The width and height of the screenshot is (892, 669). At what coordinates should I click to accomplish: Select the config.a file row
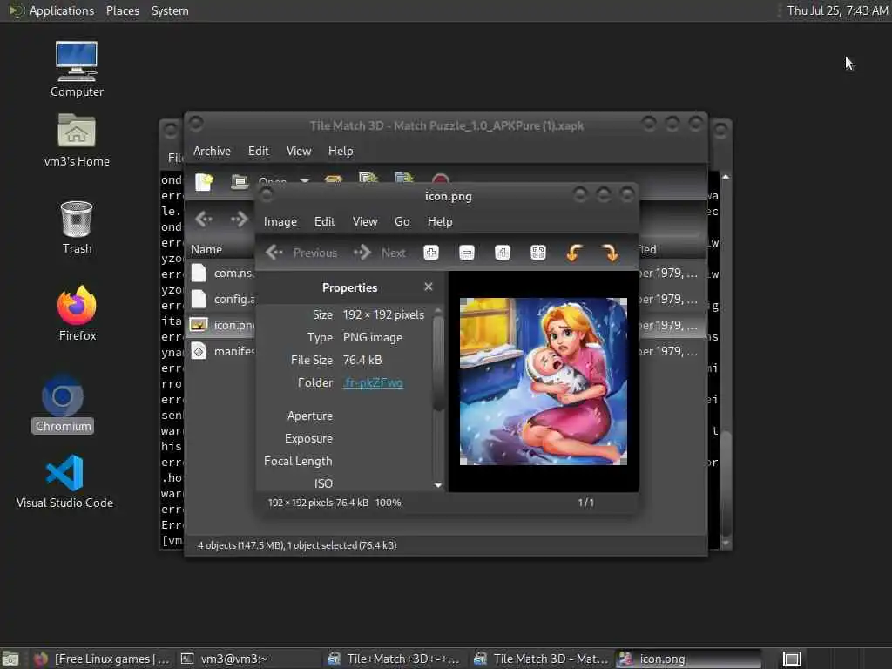(222, 300)
